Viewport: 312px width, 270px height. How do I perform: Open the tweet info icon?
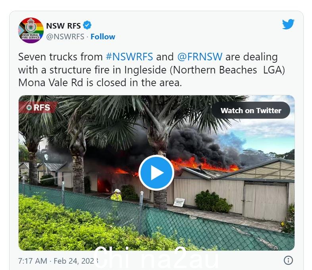(x=288, y=260)
